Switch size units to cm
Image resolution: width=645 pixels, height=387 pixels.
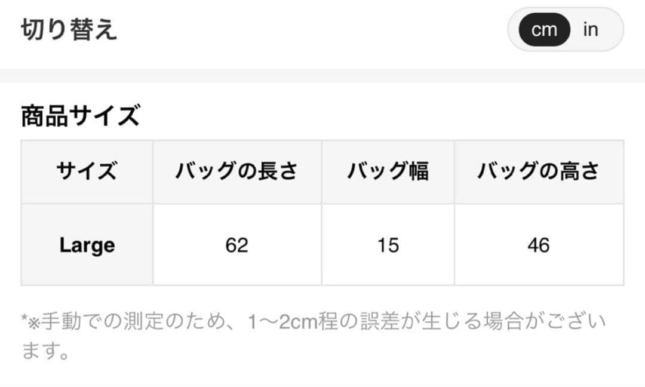tap(543, 30)
